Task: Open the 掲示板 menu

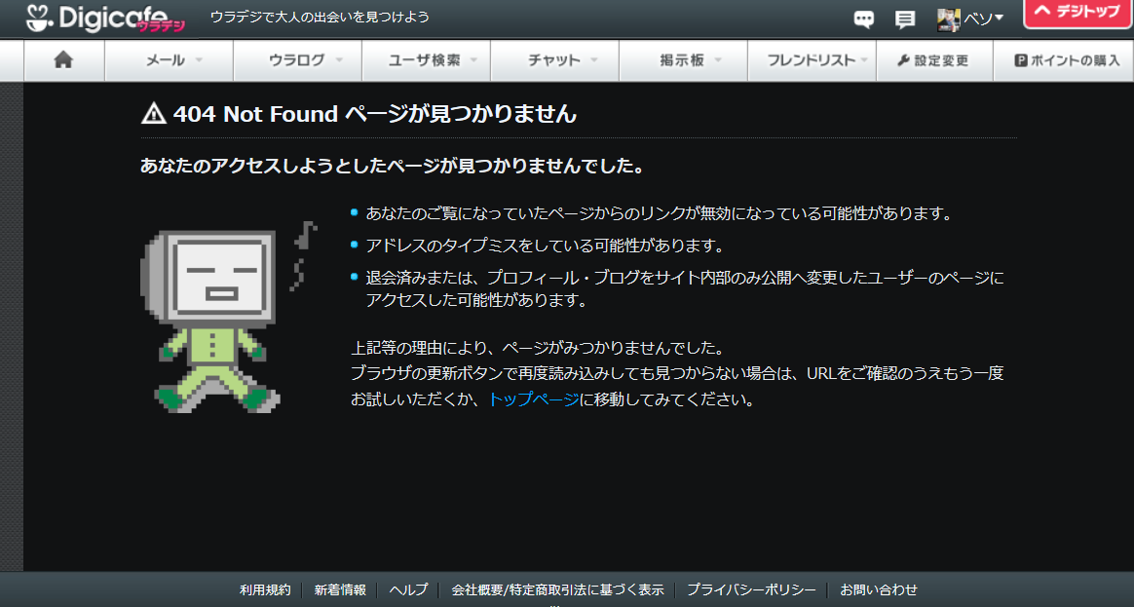Action: click(682, 60)
